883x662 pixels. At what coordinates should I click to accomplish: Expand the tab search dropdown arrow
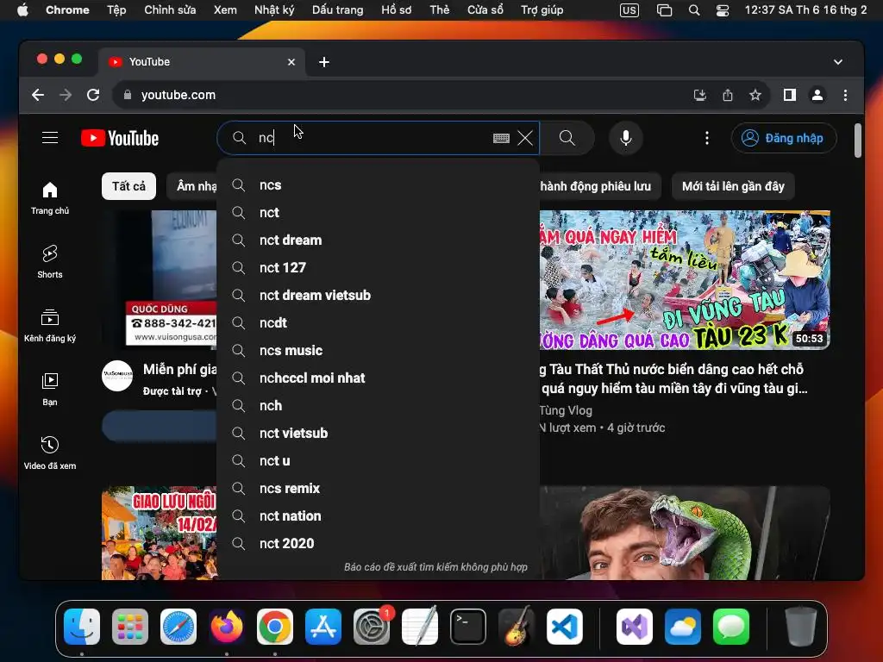coord(838,62)
